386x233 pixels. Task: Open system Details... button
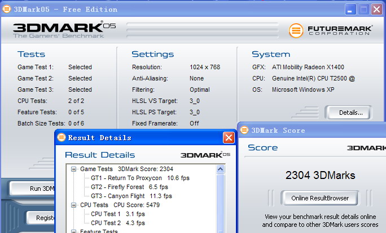[347, 113]
